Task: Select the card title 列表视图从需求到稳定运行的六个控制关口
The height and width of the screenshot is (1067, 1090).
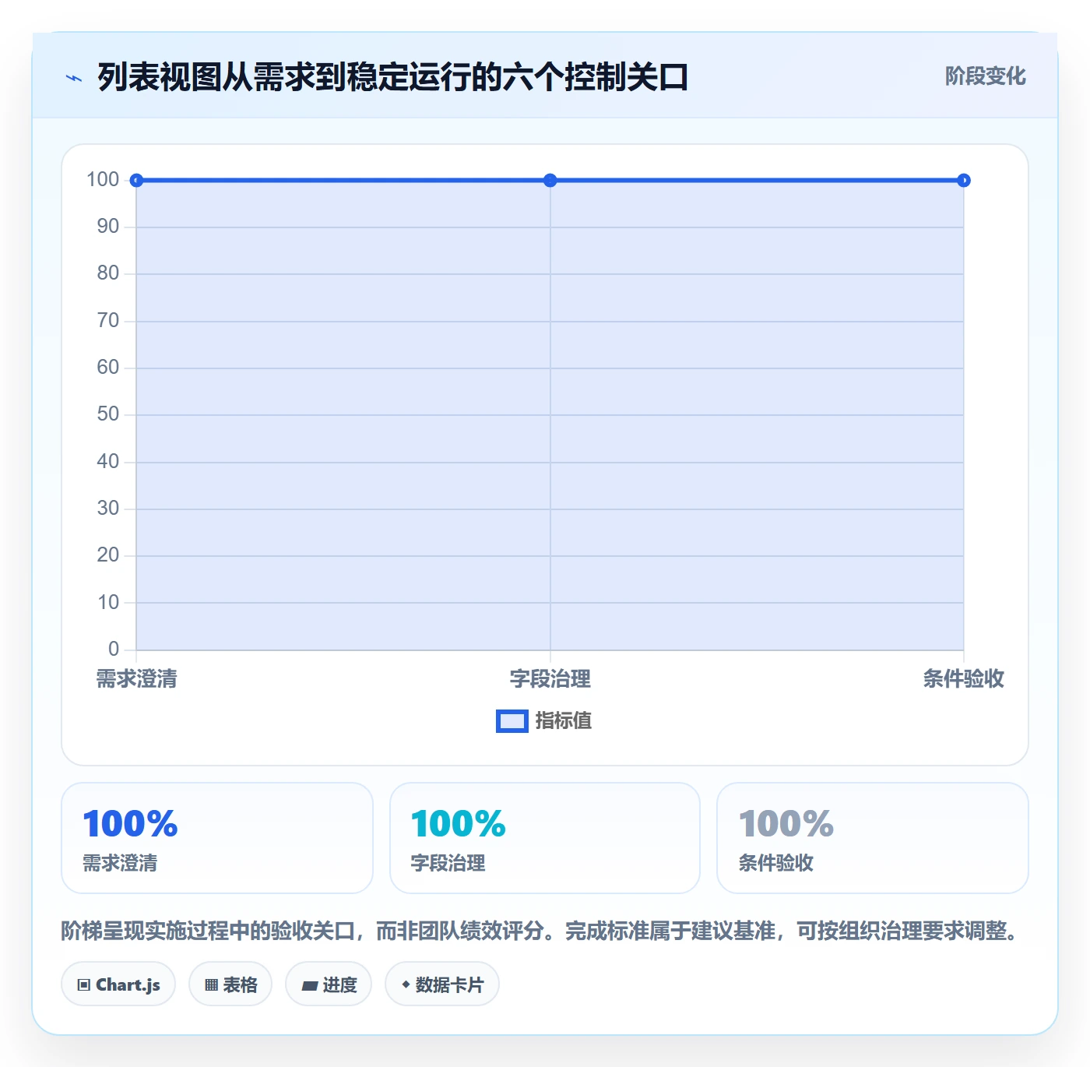Action: pos(393,77)
